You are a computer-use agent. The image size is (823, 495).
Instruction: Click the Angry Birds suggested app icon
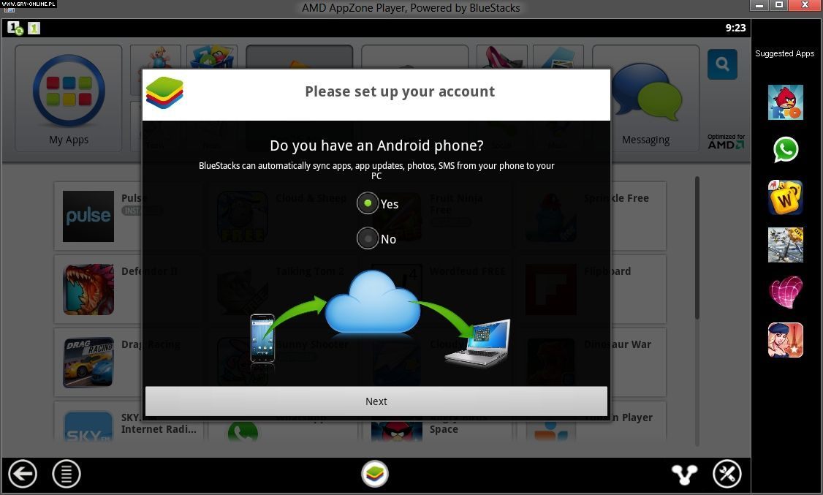785,102
